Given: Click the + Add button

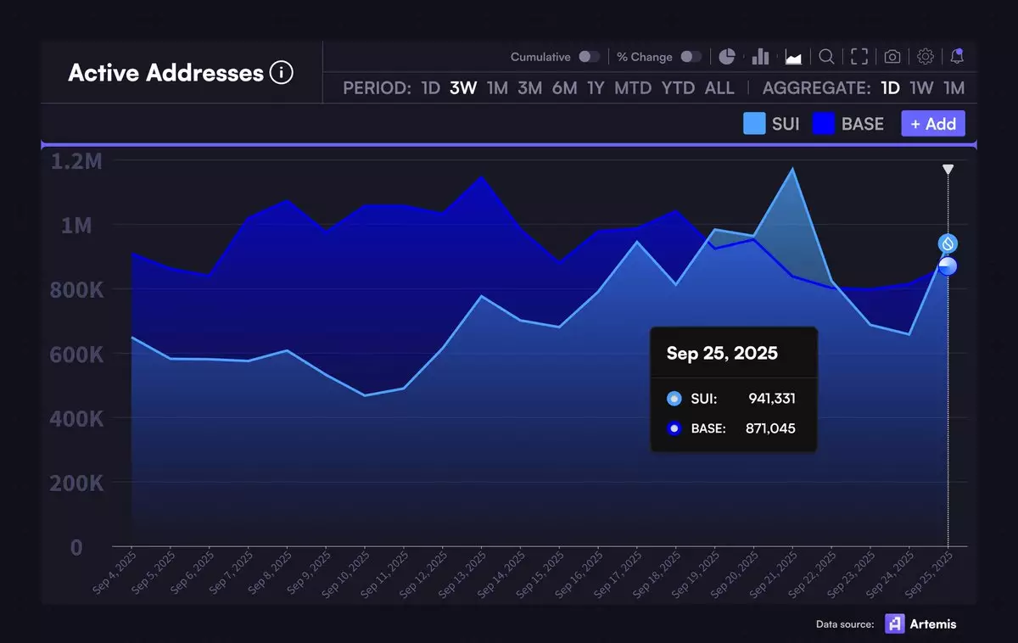Looking at the screenshot, I should (932, 124).
